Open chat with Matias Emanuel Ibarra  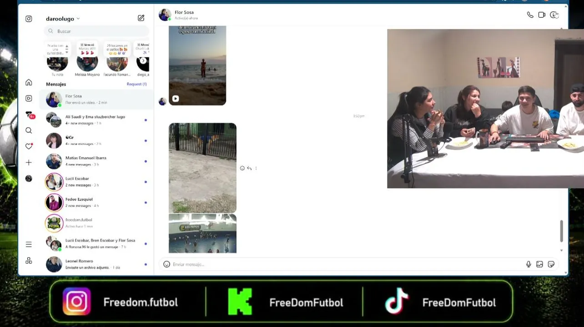(96, 161)
